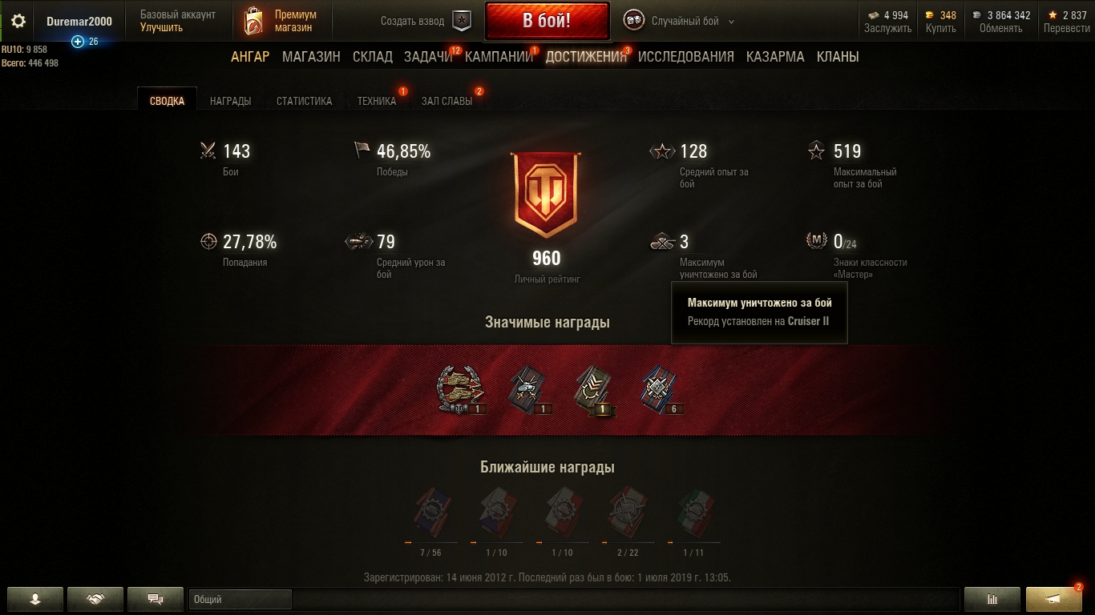
Task: Open notifications megaphone button
Action: pyautogui.click(x=1054, y=599)
